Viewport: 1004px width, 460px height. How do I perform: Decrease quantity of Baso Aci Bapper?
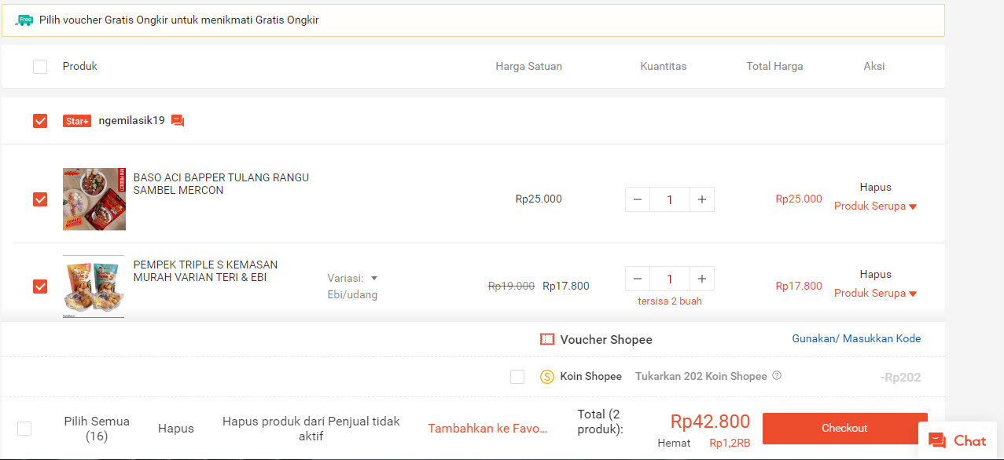pyautogui.click(x=638, y=199)
